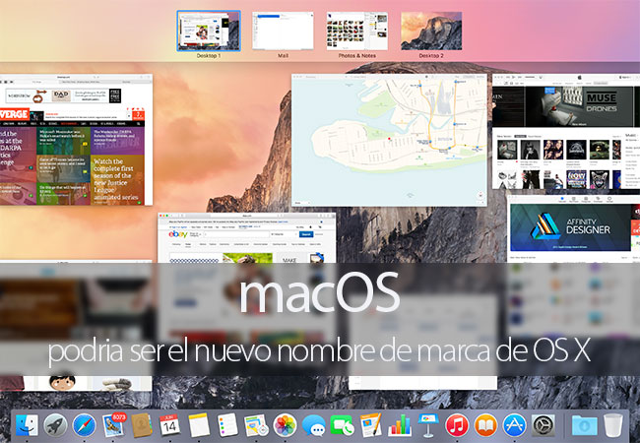The width and height of the screenshot is (640, 443).
Task: Open System Preferences gear icon
Action: (x=544, y=425)
